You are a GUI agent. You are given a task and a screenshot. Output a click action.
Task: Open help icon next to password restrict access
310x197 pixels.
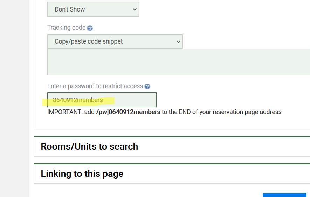(x=147, y=86)
